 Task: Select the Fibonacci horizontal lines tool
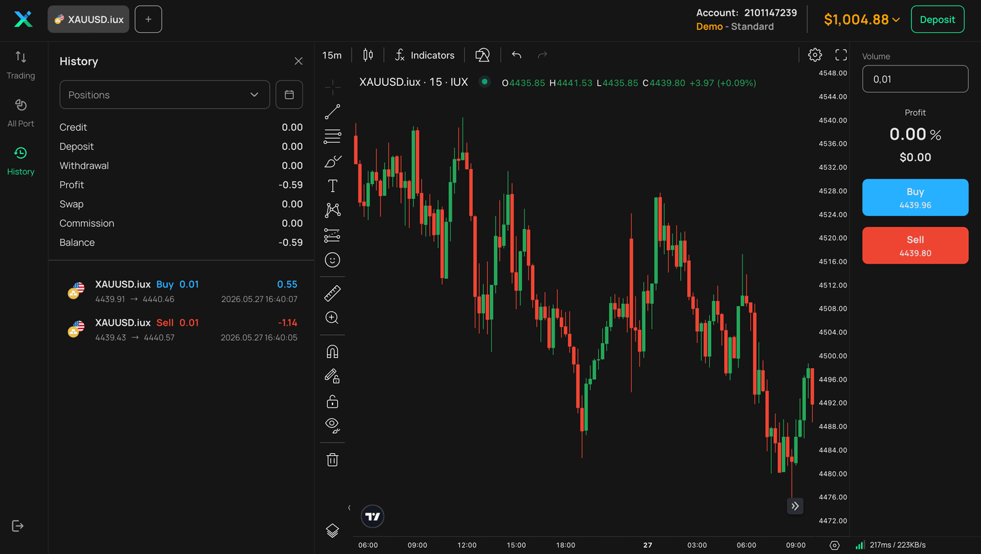point(332,136)
